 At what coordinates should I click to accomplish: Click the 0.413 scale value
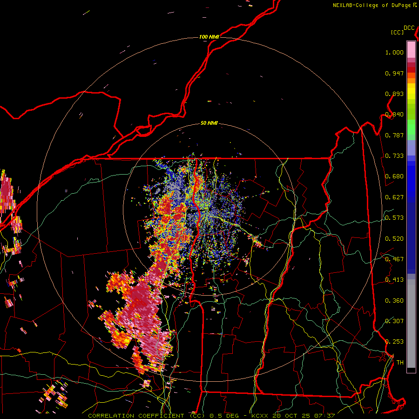click(394, 280)
